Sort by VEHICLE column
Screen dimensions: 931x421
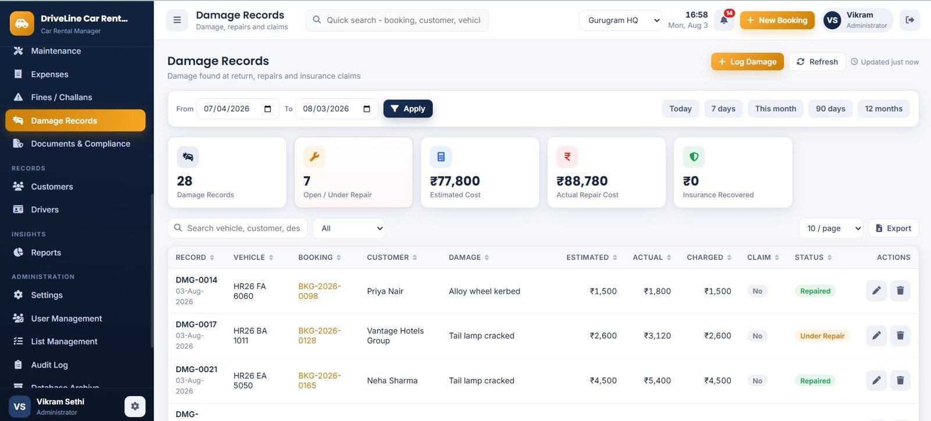tap(253, 257)
